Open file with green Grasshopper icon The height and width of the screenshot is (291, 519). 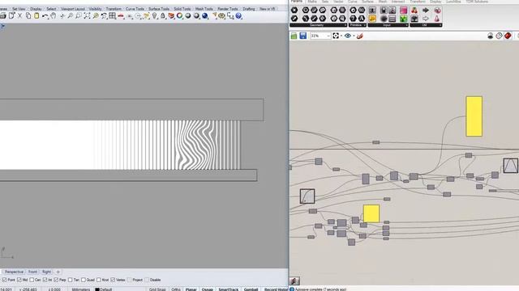coord(294,36)
